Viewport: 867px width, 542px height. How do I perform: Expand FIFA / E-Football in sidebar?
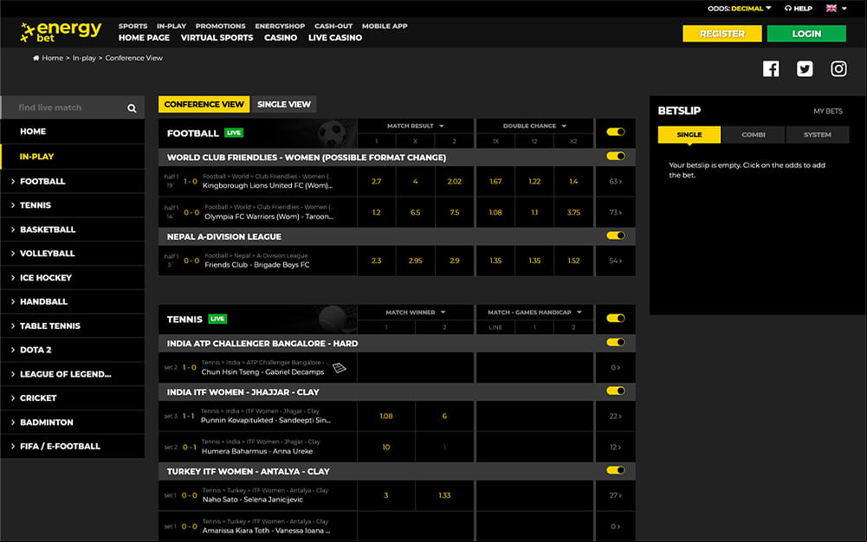point(73,446)
